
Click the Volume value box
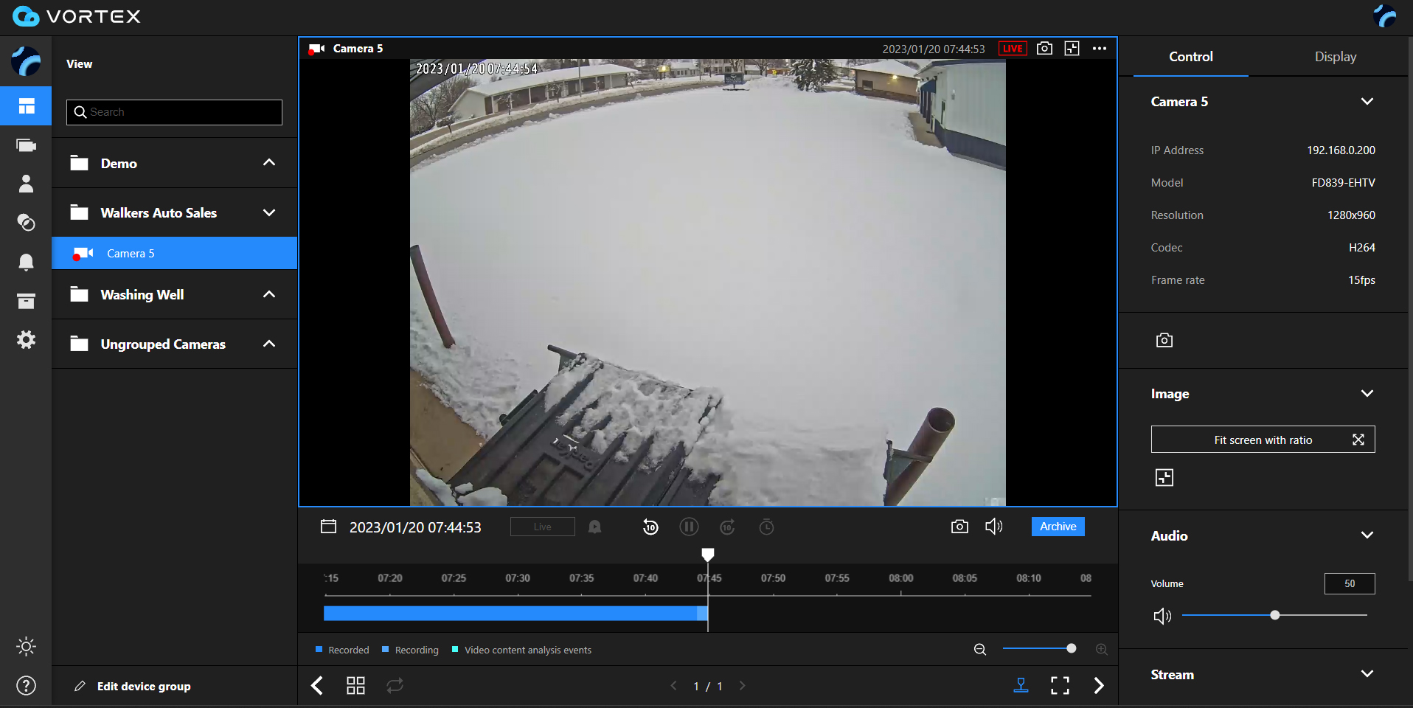click(1350, 583)
